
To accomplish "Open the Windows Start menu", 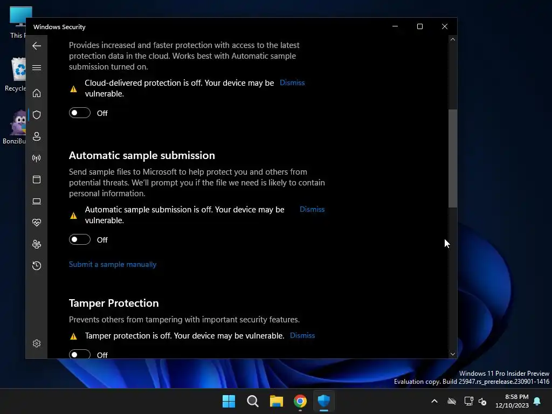I will [x=229, y=401].
